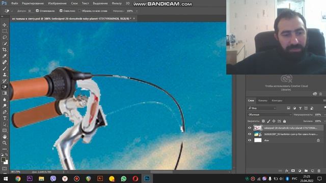Viewport: 326px width, 183px height.
Task: Open the Фильтр menu
Action: coord(117,4)
